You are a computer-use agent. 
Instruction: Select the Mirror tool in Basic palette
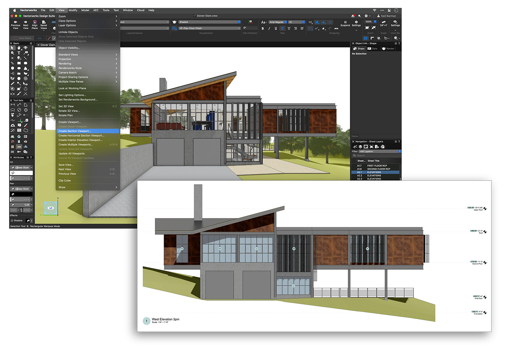tap(12, 94)
